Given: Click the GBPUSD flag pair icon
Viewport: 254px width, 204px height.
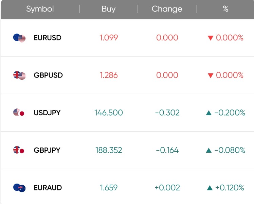Looking at the screenshot, I should point(19,75).
